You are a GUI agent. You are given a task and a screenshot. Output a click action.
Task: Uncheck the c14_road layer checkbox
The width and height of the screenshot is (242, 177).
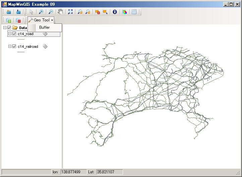(14, 34)
